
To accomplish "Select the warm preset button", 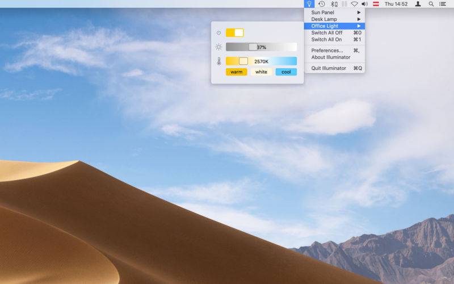I will point(237,72).
